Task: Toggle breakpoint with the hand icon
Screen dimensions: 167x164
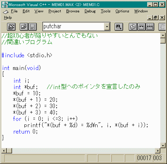Action: 162,27
